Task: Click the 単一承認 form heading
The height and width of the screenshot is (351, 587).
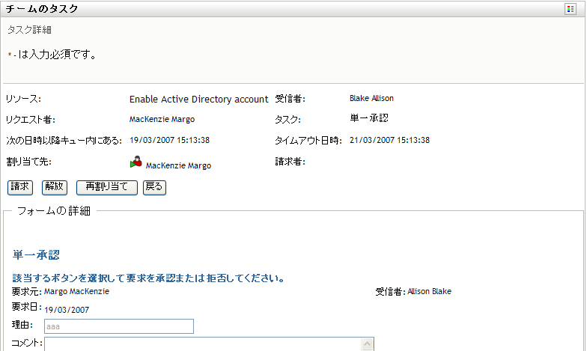Action: [x=36, y=255]
